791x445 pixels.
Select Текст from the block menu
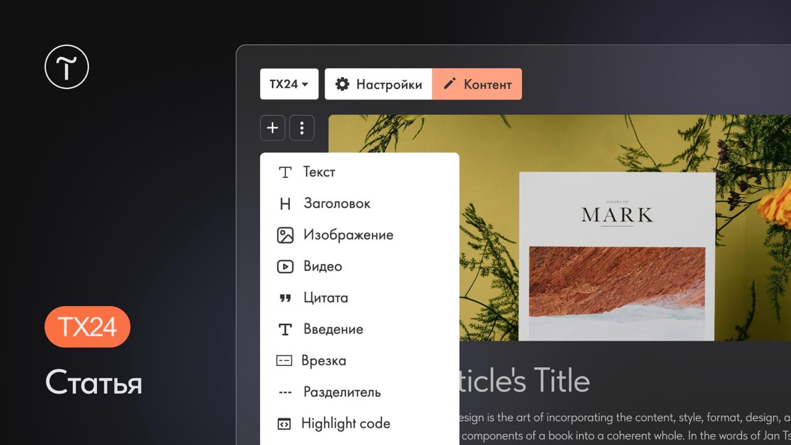360,172
